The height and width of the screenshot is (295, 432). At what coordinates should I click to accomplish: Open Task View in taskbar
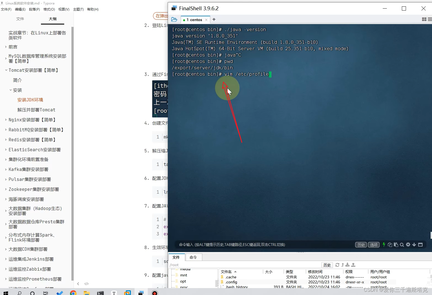coord(46,293)
